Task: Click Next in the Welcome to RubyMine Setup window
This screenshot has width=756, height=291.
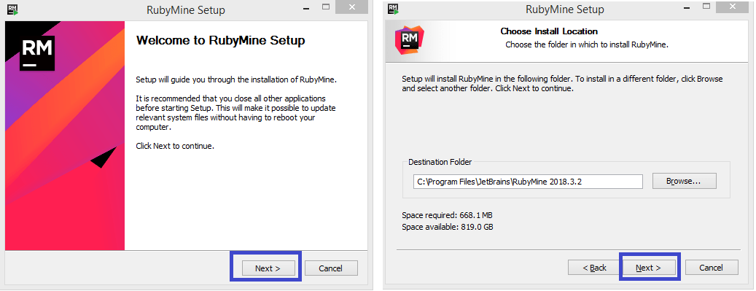Action: pos(268,268)
